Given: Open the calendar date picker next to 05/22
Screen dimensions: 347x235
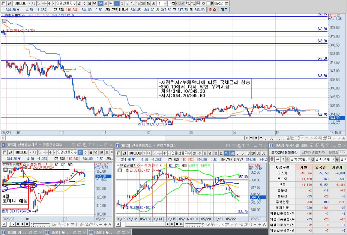Looking at the screenshot, I should pos(227,3).
